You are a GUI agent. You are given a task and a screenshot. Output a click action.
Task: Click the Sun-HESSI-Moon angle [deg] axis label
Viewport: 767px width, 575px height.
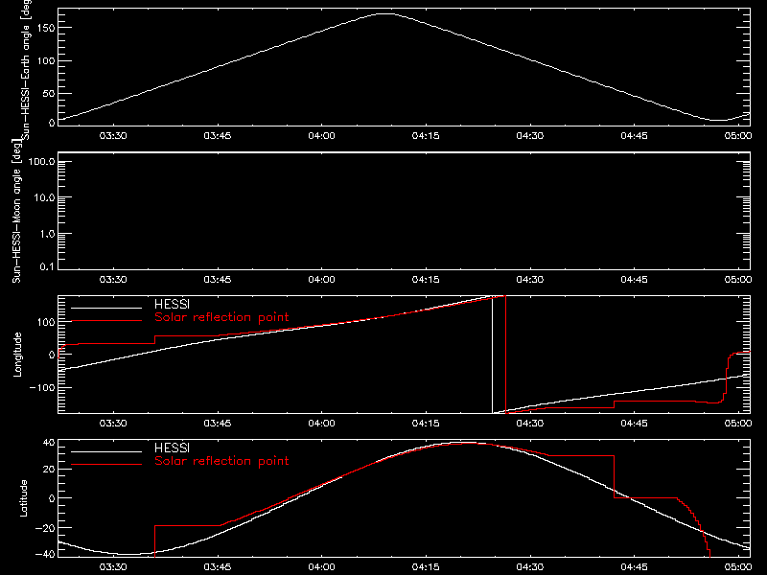tap(16, 211)
